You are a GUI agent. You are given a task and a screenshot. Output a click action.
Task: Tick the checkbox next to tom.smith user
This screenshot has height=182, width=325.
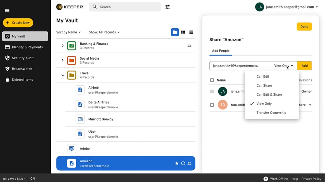click(212, 105)
